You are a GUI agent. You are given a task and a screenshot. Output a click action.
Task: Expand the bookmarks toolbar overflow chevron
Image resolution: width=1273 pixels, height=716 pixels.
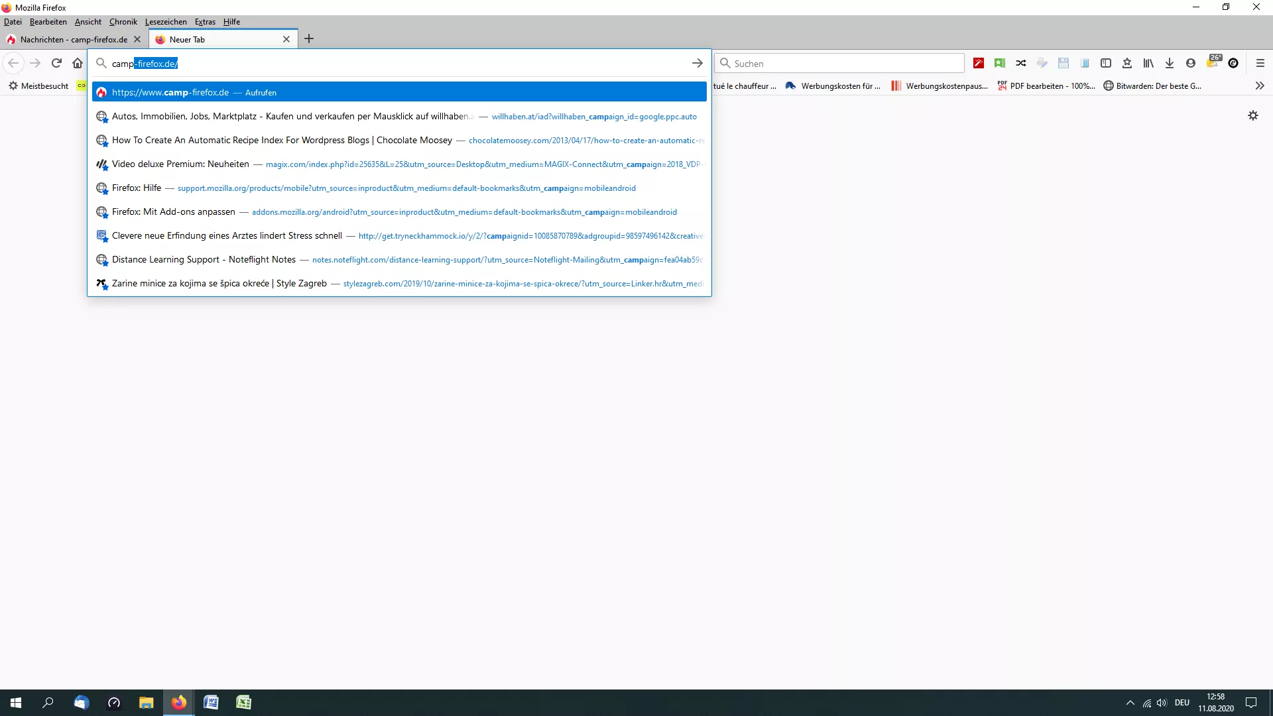(x=1260, y=86)
